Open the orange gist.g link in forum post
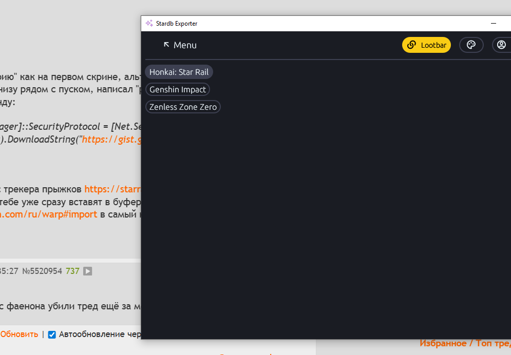Viewport: 511px width, 355px height. tap(111, 139)
